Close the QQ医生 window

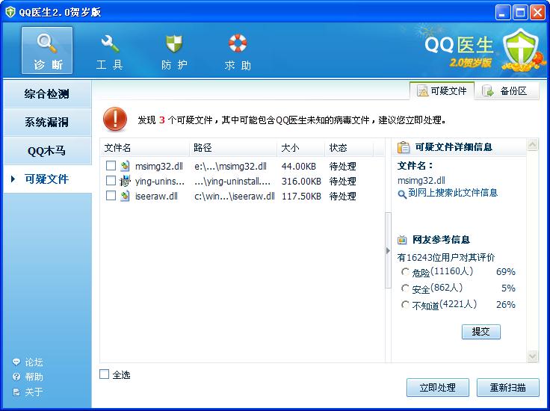(537, 13)
